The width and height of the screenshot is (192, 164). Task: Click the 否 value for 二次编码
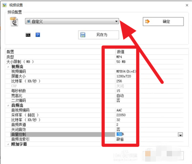pos(118,100)
